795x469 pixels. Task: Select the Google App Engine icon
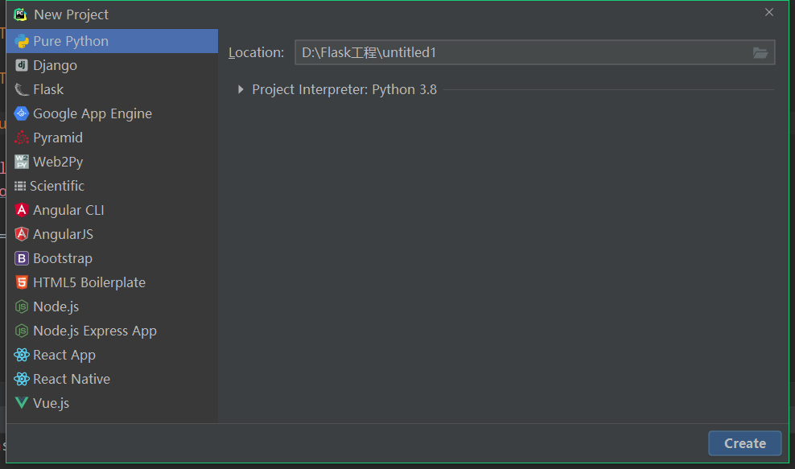tap(21, 113)
